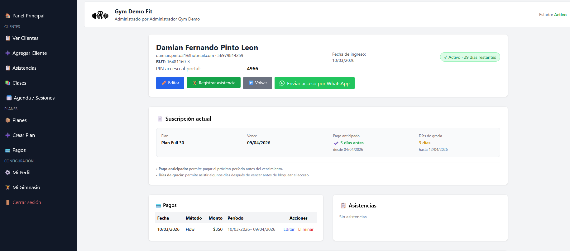570x251 pixels.
Task: Click the Mi Perfil gear icon
Action: coord(8,173)
